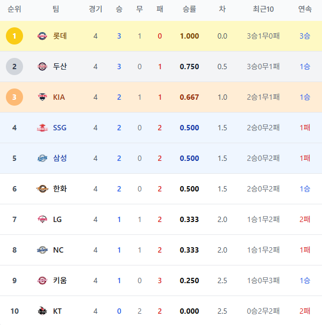
Task: Open the KT team name link
Action: coord(57,311)
